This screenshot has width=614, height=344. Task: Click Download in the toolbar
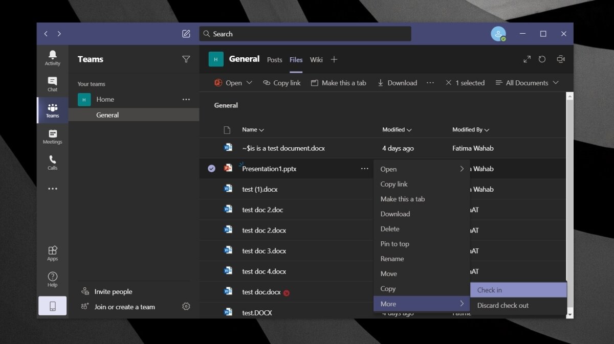(397, 83)
